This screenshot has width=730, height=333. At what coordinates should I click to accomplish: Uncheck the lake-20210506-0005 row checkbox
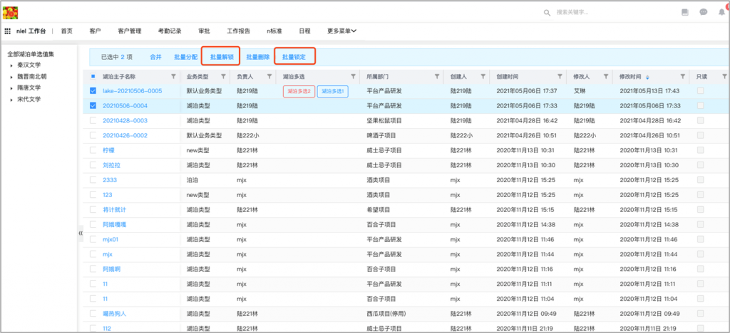click(x=93, y=91)
